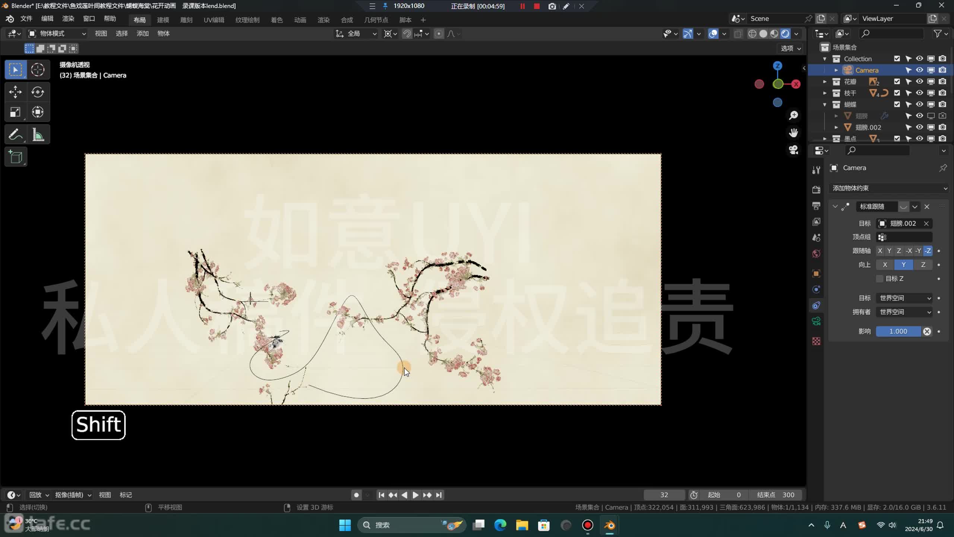Viewport: 954px width, 537px height.
Task: Switch to the 建模 workspace tab
Action: pyautogui.click(x=163, y=20)
